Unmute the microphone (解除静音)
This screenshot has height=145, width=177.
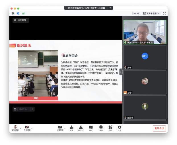(x=15, y=128)
